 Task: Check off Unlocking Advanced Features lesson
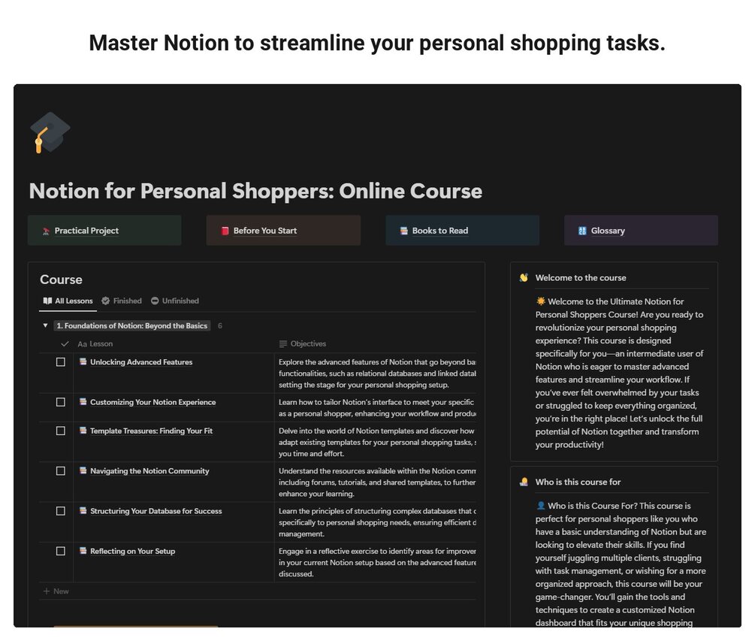click(61, 361)
